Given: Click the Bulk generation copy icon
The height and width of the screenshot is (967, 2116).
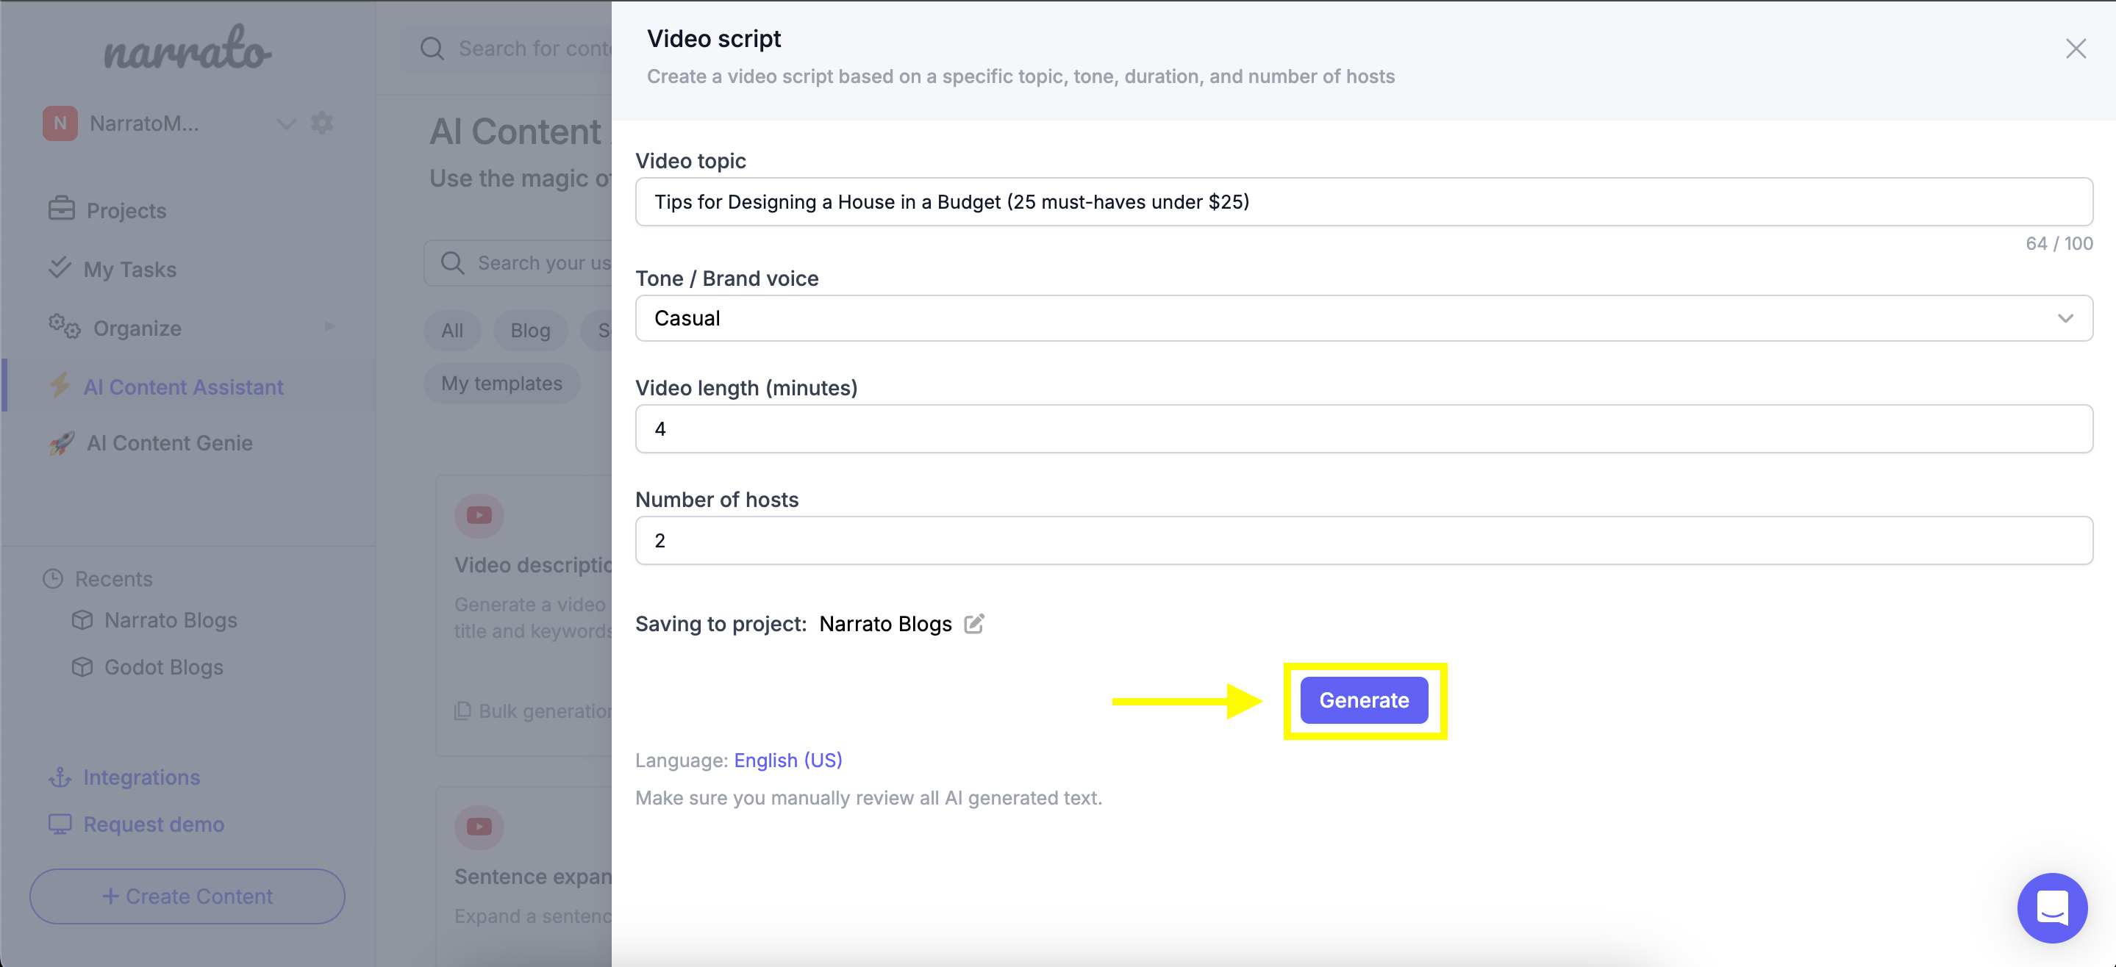Looking at the screenshot, I should [x=462, y=711].
